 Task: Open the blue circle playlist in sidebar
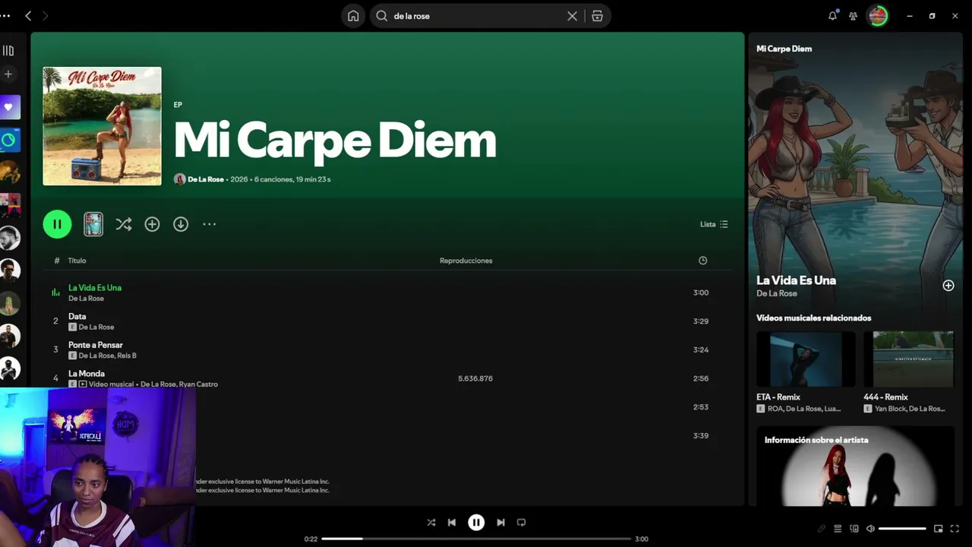[x=9, y=140]
